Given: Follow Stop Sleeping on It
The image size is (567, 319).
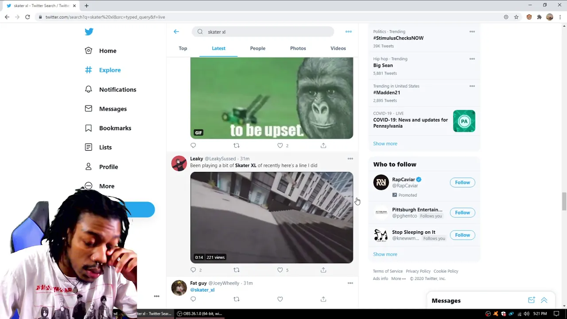Looking at the screenshot, I should pos(462,235).
